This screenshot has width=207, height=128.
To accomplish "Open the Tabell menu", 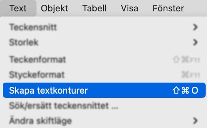I will point(95,8).
